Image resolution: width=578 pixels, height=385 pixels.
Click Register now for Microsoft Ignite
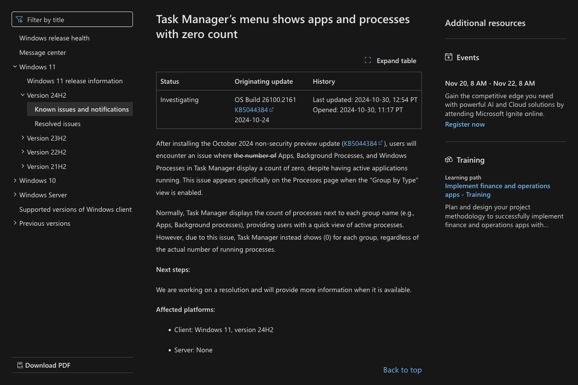[465, 124]
